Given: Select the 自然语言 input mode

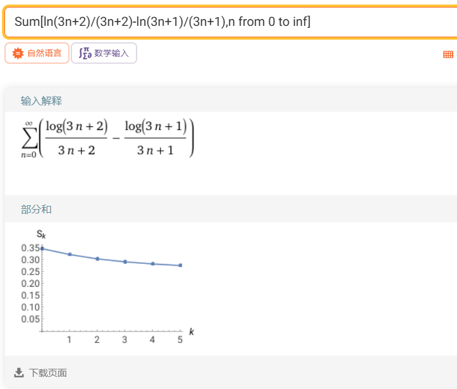Looking at the screenshot, I should coord(37,54).
